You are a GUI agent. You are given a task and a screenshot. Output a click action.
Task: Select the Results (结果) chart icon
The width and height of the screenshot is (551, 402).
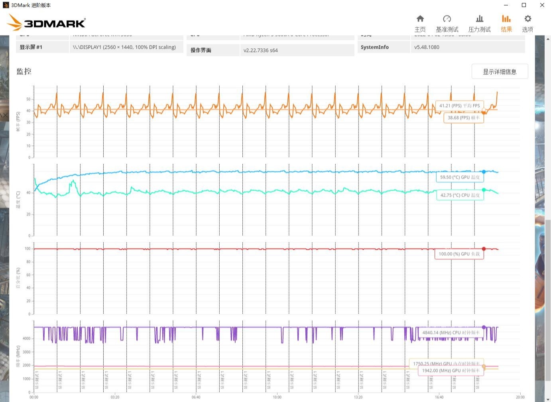pyautogui.click(x=506, y=24)
